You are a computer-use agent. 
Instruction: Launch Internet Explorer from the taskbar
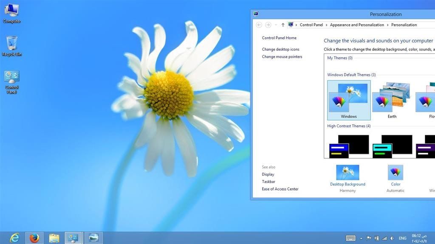15,238
